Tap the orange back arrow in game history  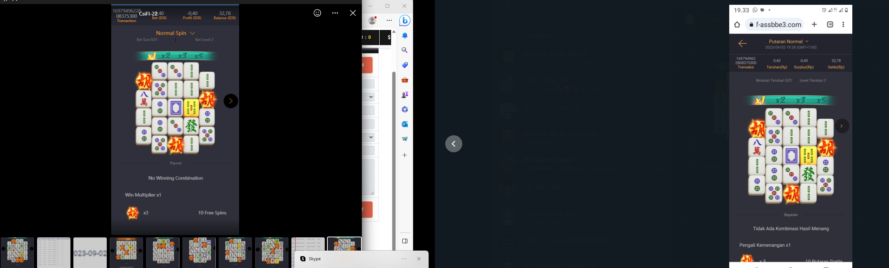point(743,44)
